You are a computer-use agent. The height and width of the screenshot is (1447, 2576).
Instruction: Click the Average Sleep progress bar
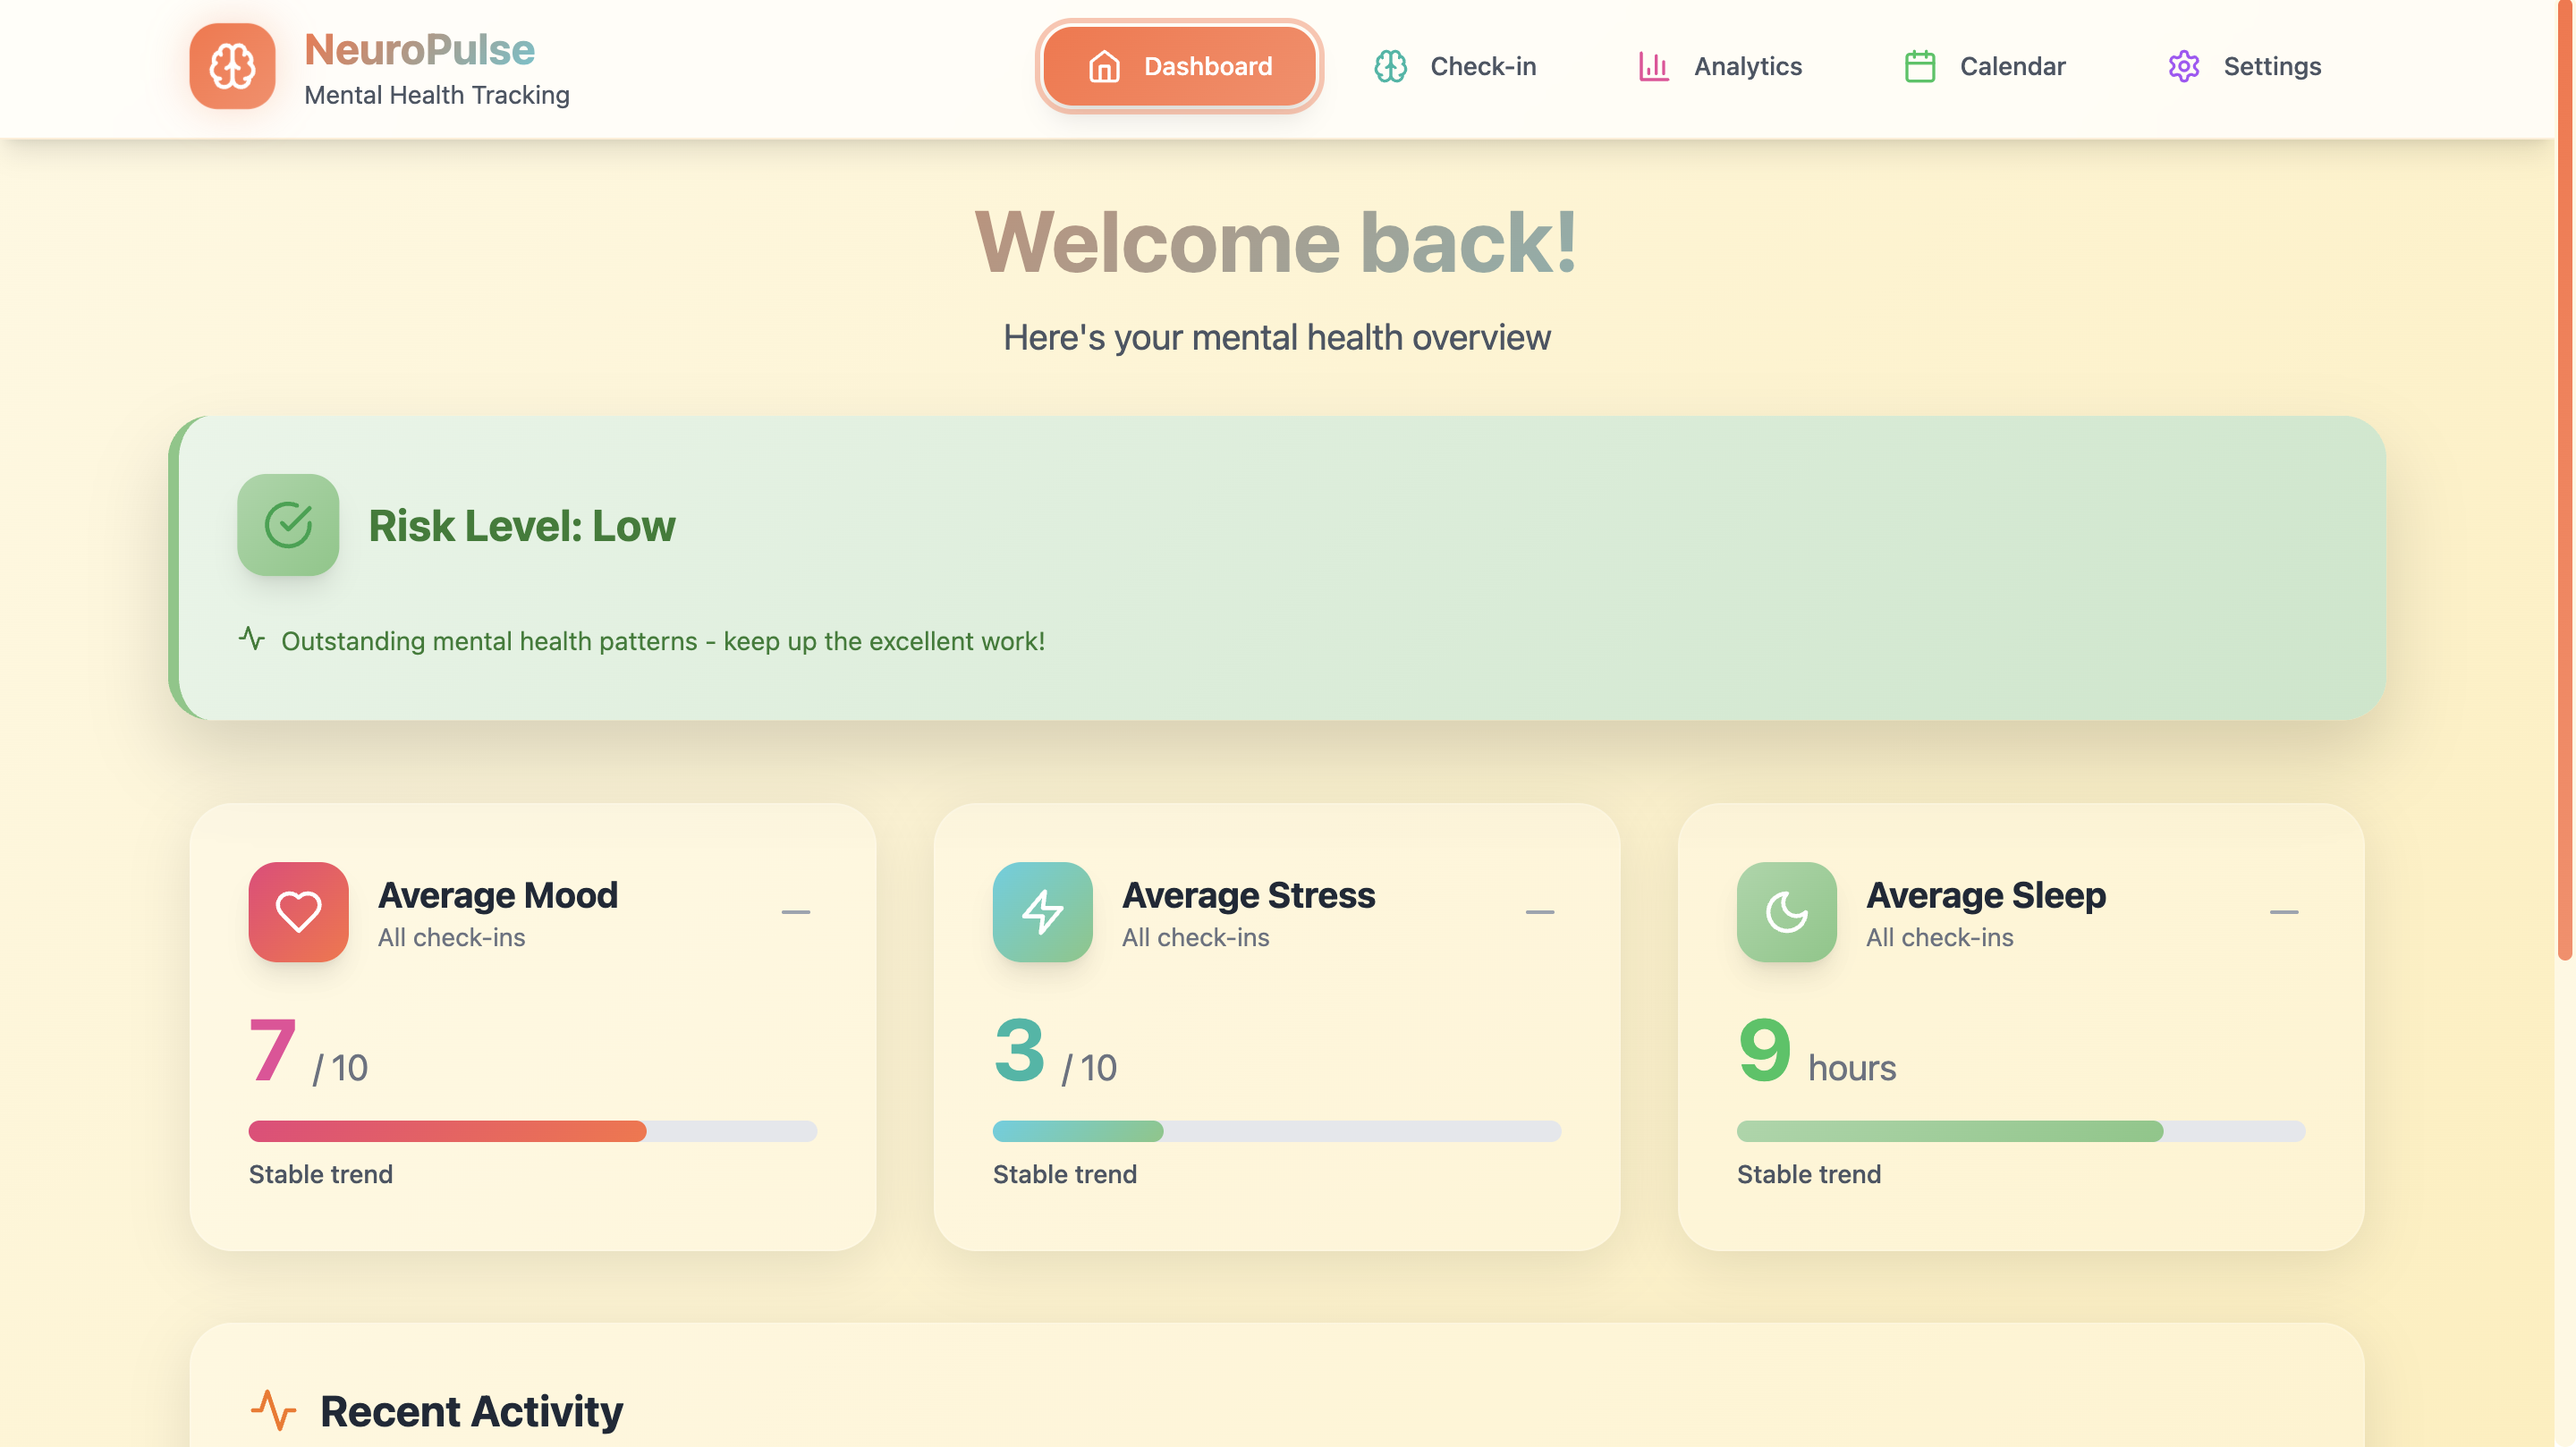[2020, 1131]
